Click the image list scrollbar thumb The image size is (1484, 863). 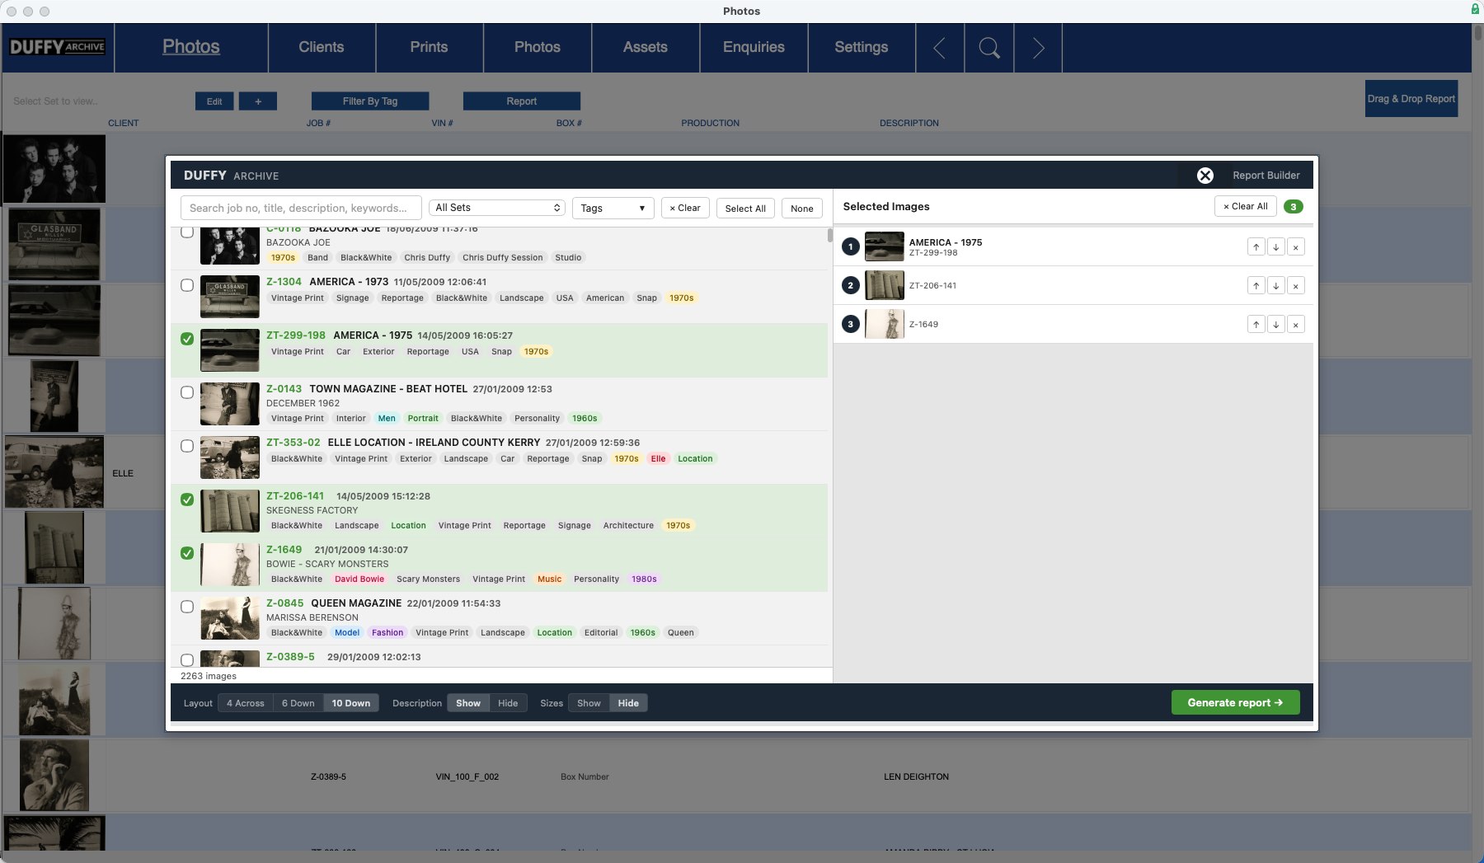(829, 236)
